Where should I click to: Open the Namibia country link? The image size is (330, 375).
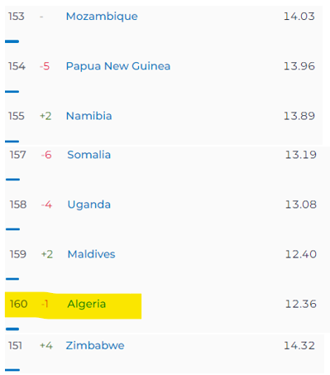tap(89, 116)
